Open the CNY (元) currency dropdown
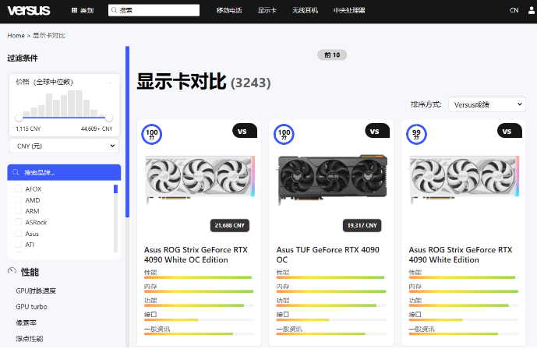537x349 pixels. (x=64, y=146)
